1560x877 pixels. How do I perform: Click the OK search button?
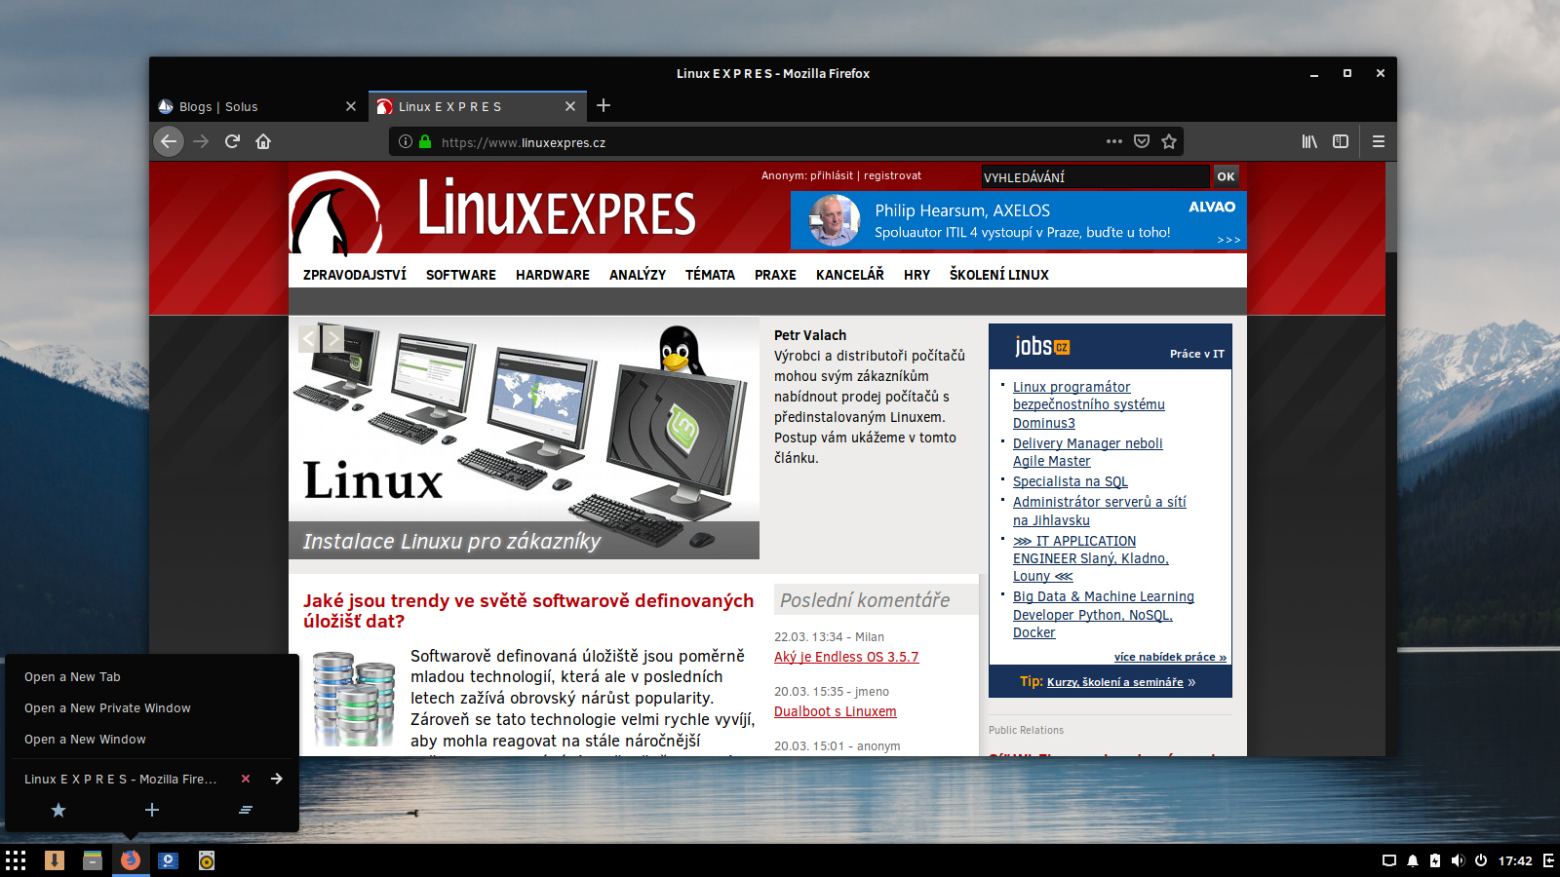tap(1226, 176)
